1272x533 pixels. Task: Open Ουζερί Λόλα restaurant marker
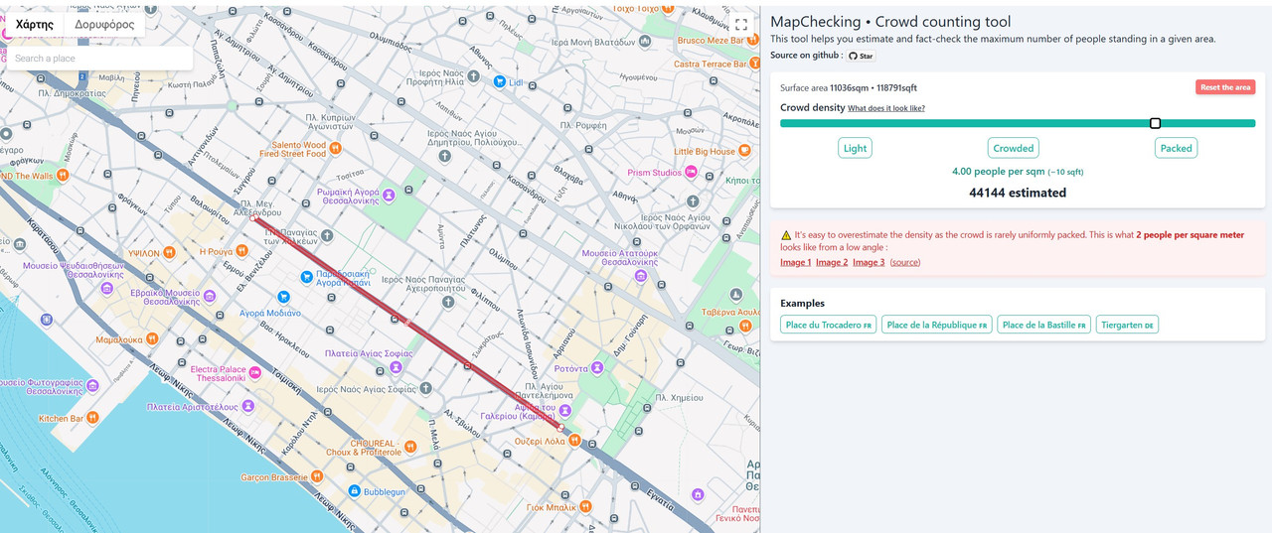tap(573, 440)
